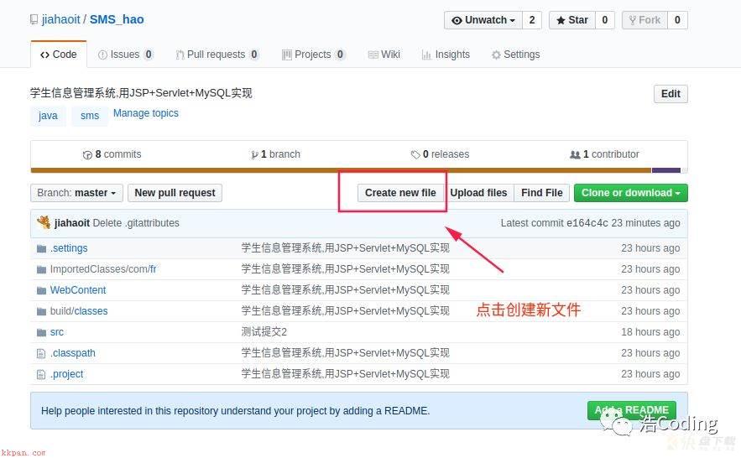Click the Manage topics link
Image resolution: width=741 pixels, height=458 pixels.
(145, 113)
